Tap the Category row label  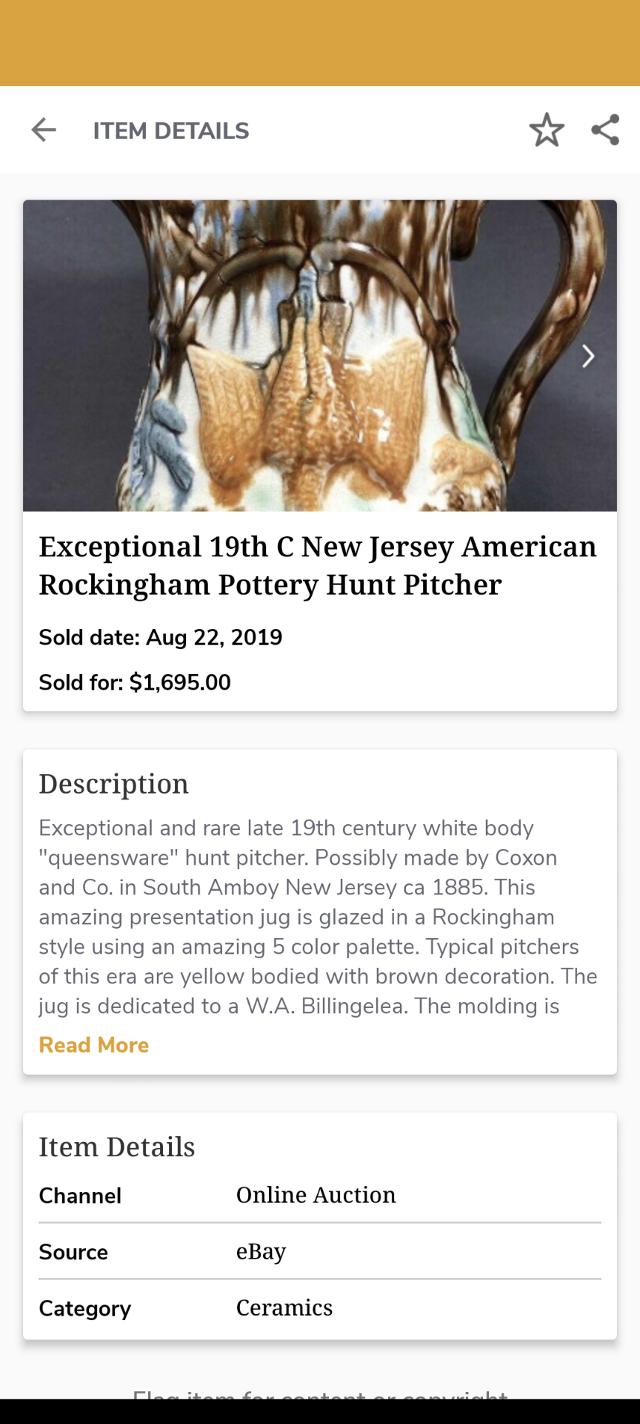coord(85,1308)
